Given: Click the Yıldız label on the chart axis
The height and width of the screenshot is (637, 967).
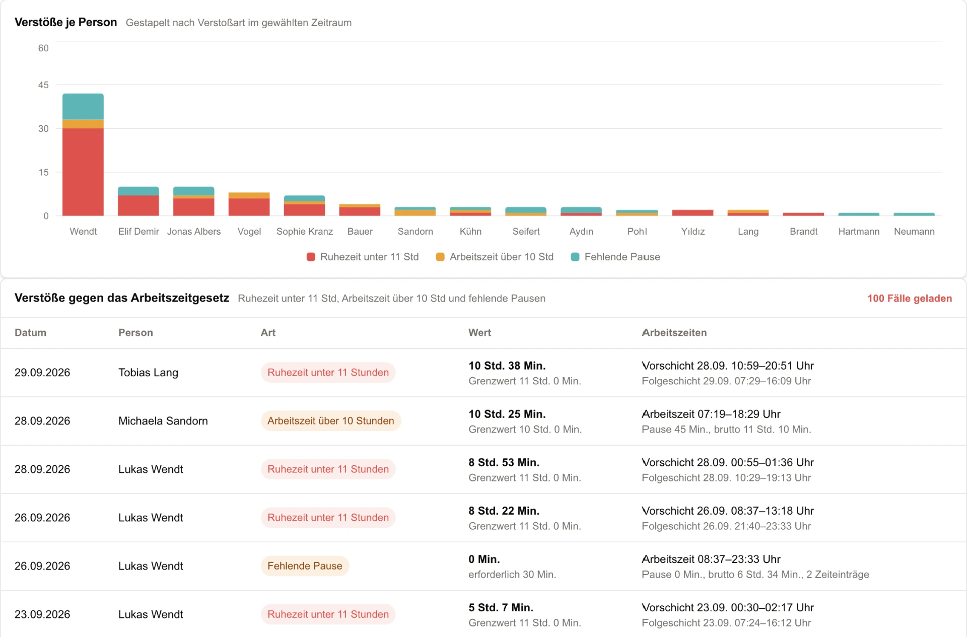Looking at the screenshot, I should tap(693, 232).
